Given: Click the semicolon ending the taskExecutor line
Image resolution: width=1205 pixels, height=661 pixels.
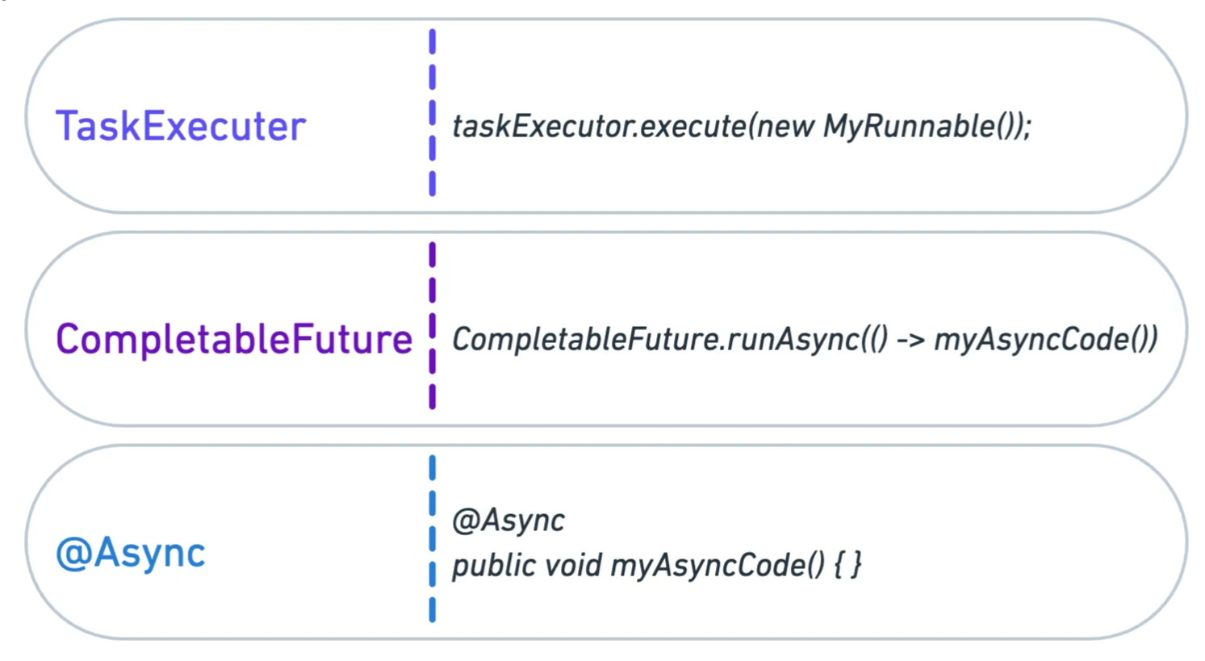Looking at the screenshot, I should 1027,128.
